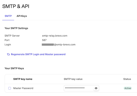Click the @smtp-brevo.com login value
The height and width of the screenshot is (96, 137).
coord(59,45)
